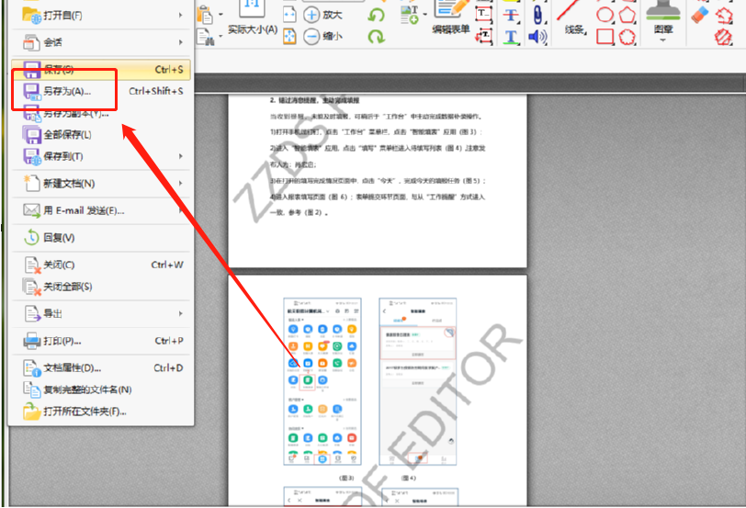Open 文档属性(D)... document properties
Viewport: 746px width, 508px height.
(x=72, y=368)
